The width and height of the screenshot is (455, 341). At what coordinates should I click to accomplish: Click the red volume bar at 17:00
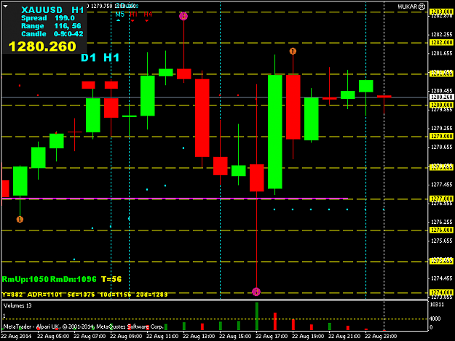(275, 321)
